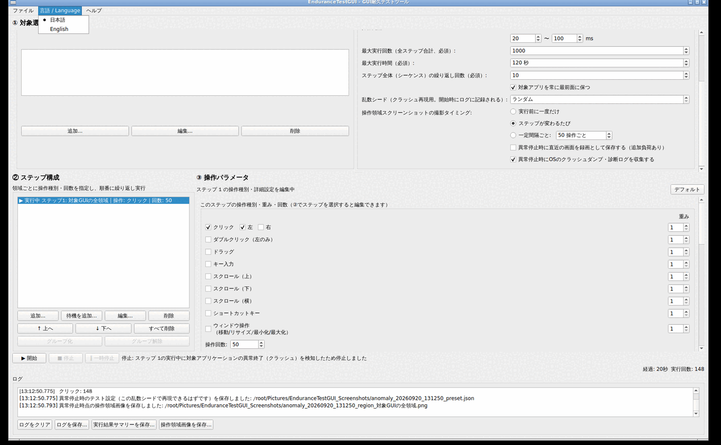The width and height of the screenshot is (721, 445).
Task: Click the log panel vertical scrollbar
Action: (x=696, y=402)
